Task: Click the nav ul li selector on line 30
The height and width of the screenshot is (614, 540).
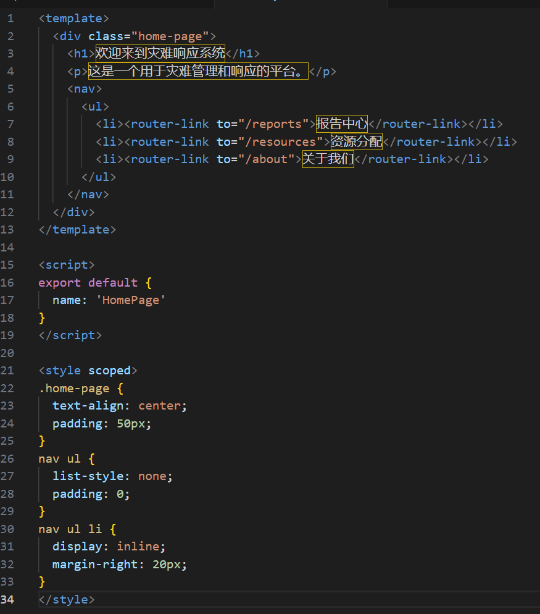Action: 70,529
